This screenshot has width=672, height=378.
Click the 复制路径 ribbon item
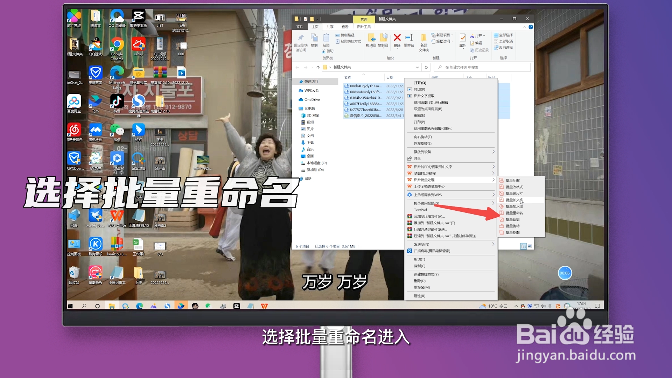click(x=345, y=35)
